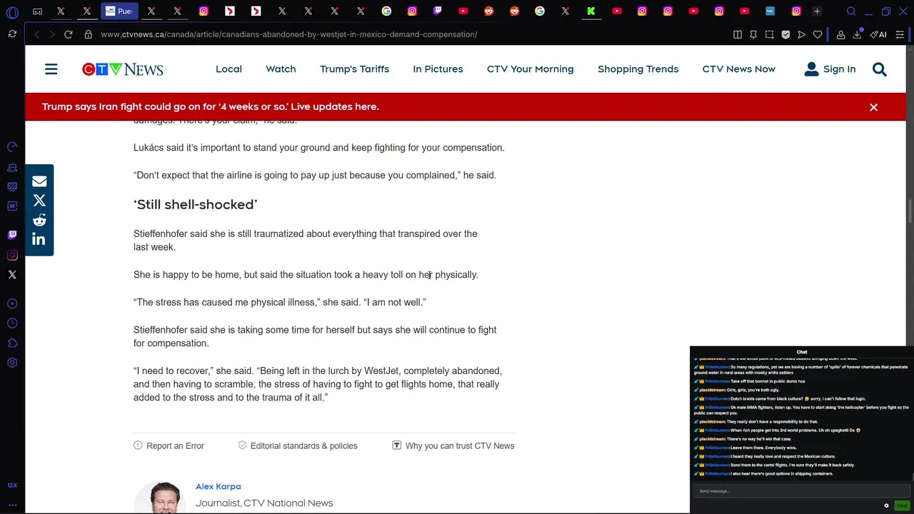The height and width of the screenshot is (514, 914).
Task: Add page to bookmarks heart icon
Action: (x=818, y=34)
